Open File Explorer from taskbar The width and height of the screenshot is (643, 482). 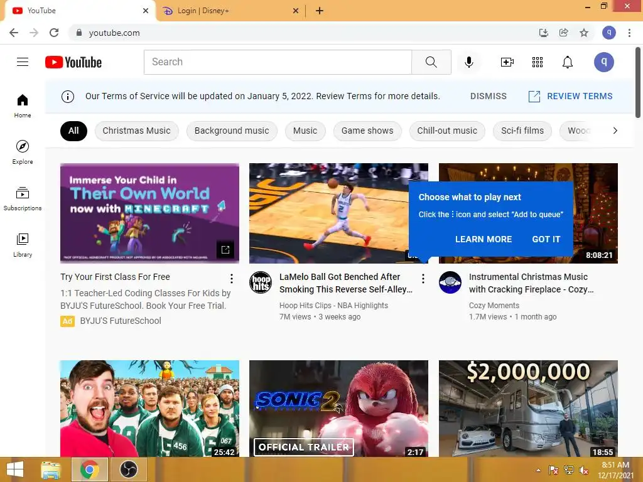point(50,469)
